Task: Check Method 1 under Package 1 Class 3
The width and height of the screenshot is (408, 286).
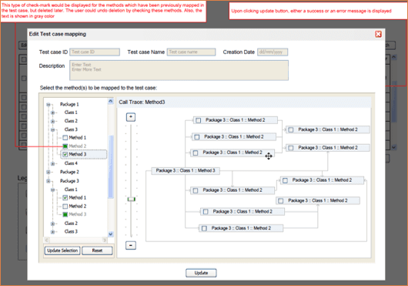Action: click(65, 137)
